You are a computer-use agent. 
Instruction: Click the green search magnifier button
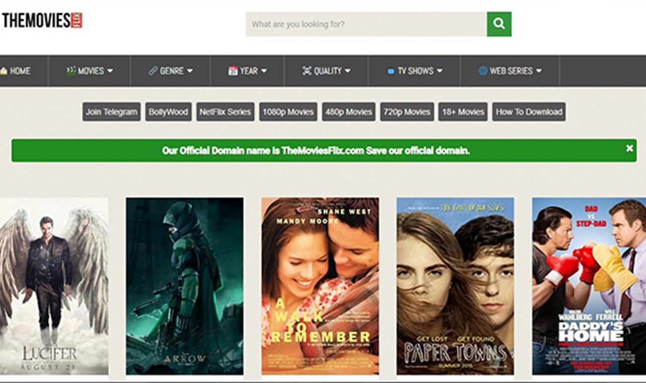(499, 24)
